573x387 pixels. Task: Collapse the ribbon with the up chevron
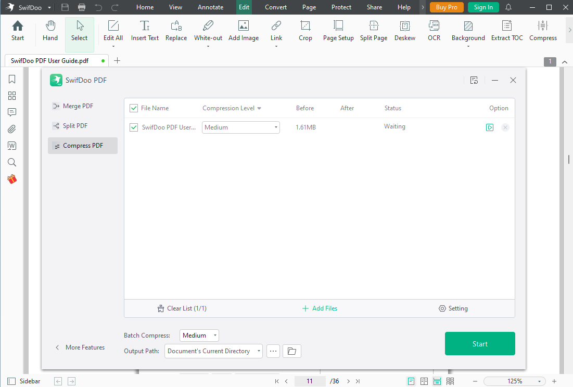(565, 62)
